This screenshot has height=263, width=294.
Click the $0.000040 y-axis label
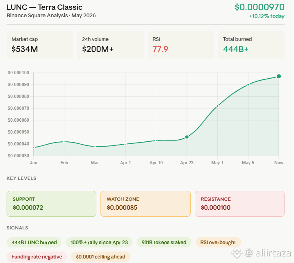18,144
